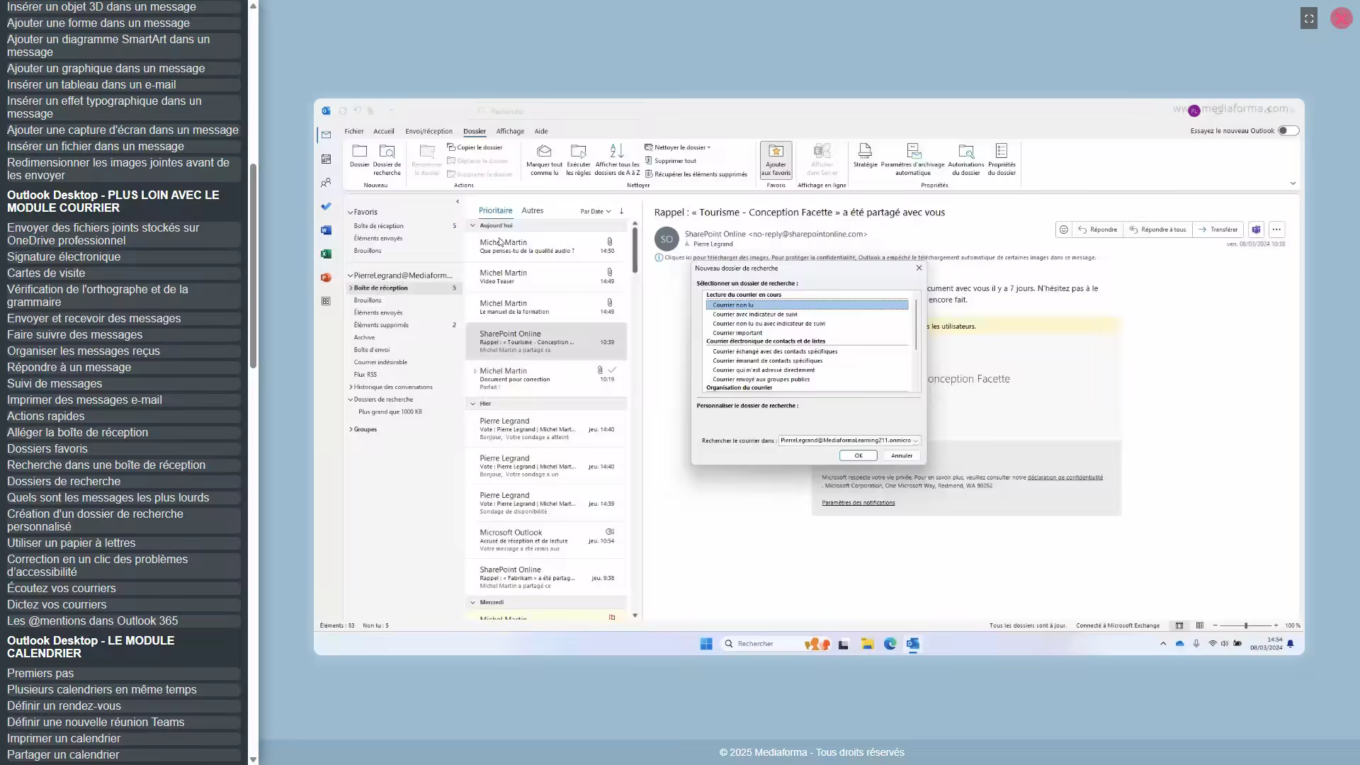Switch to the Affichage ribbon tab

click(x=510, y=131)
